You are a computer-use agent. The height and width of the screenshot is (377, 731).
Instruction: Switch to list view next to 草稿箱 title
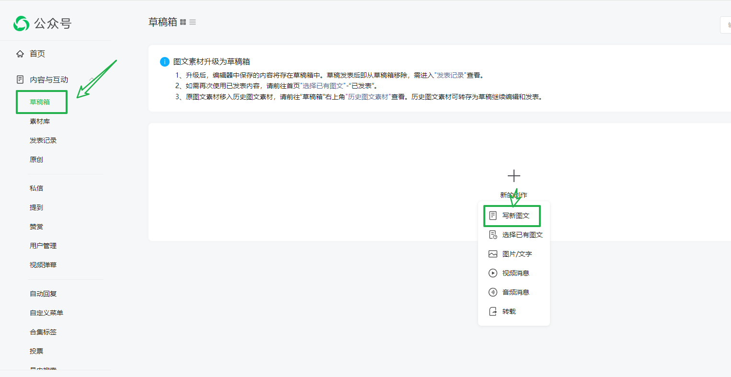193,22
